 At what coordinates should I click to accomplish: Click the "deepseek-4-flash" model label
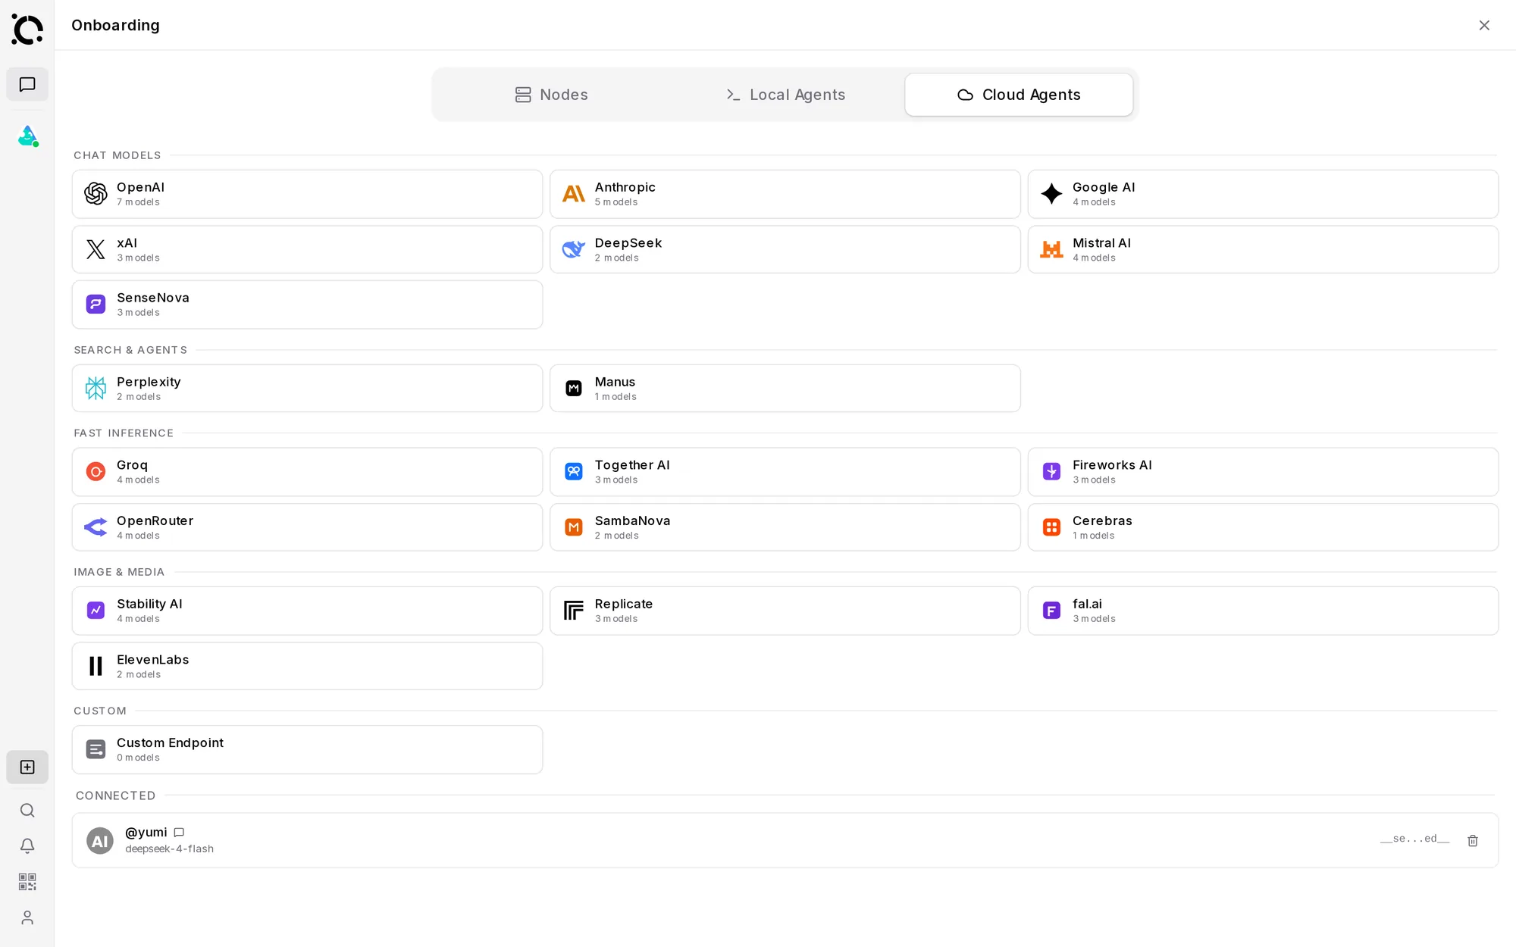pos(169,849)
